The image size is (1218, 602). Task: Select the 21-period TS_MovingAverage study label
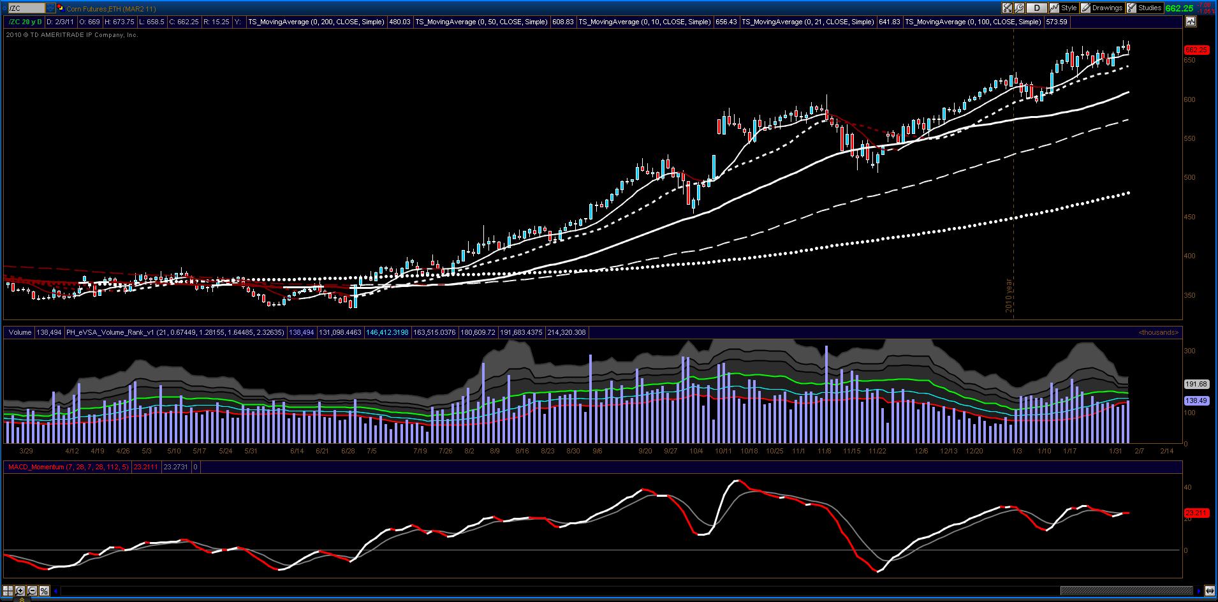(x=809, y=22)
